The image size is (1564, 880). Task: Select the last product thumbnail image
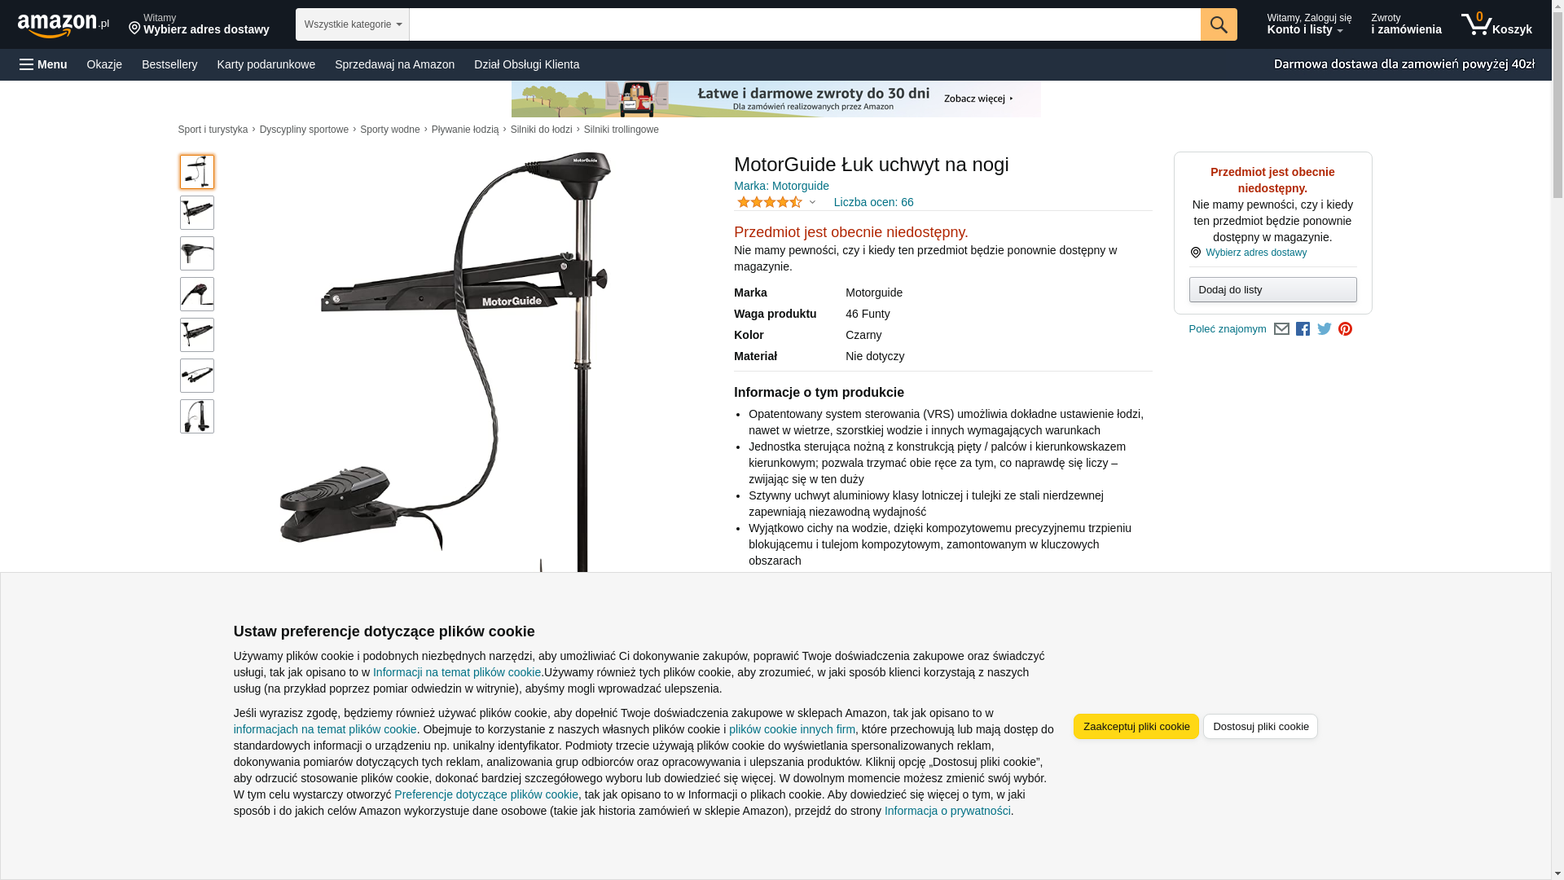coord(197,416)
